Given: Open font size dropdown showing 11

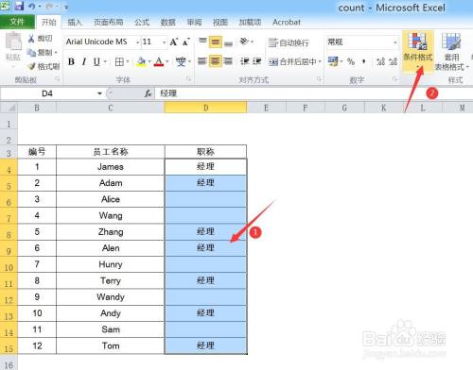Looking at the screenshot, I should coord(164,42).
